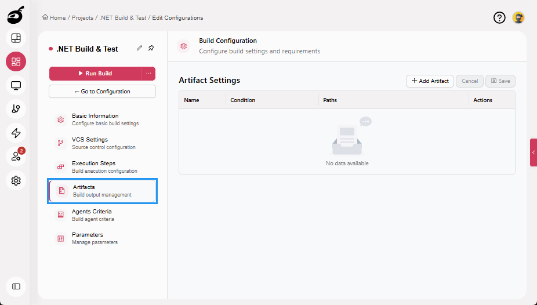Screen dimensions: 537x305
Task: Open the projects grid icon in sidebar
Action: pos(16,61)
